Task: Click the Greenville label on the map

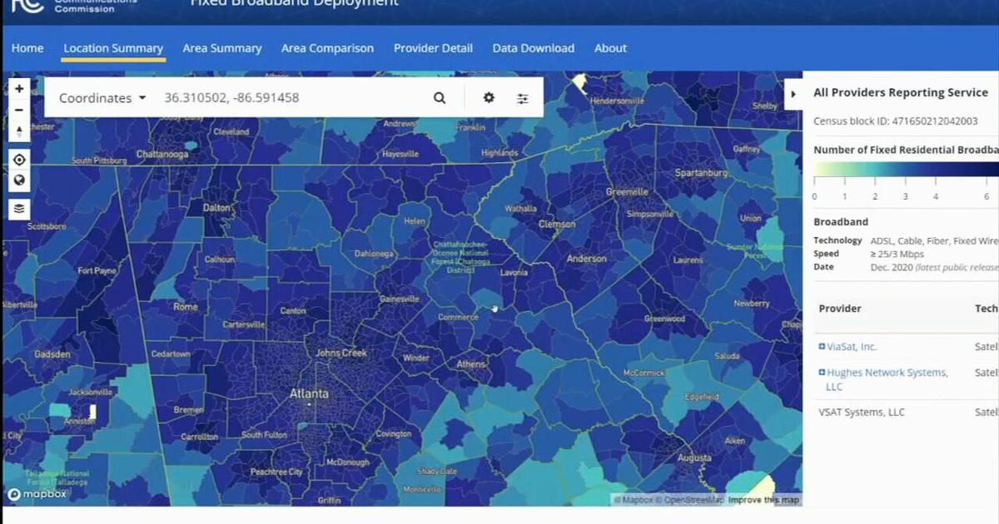Action: click(x=627, y=192)
